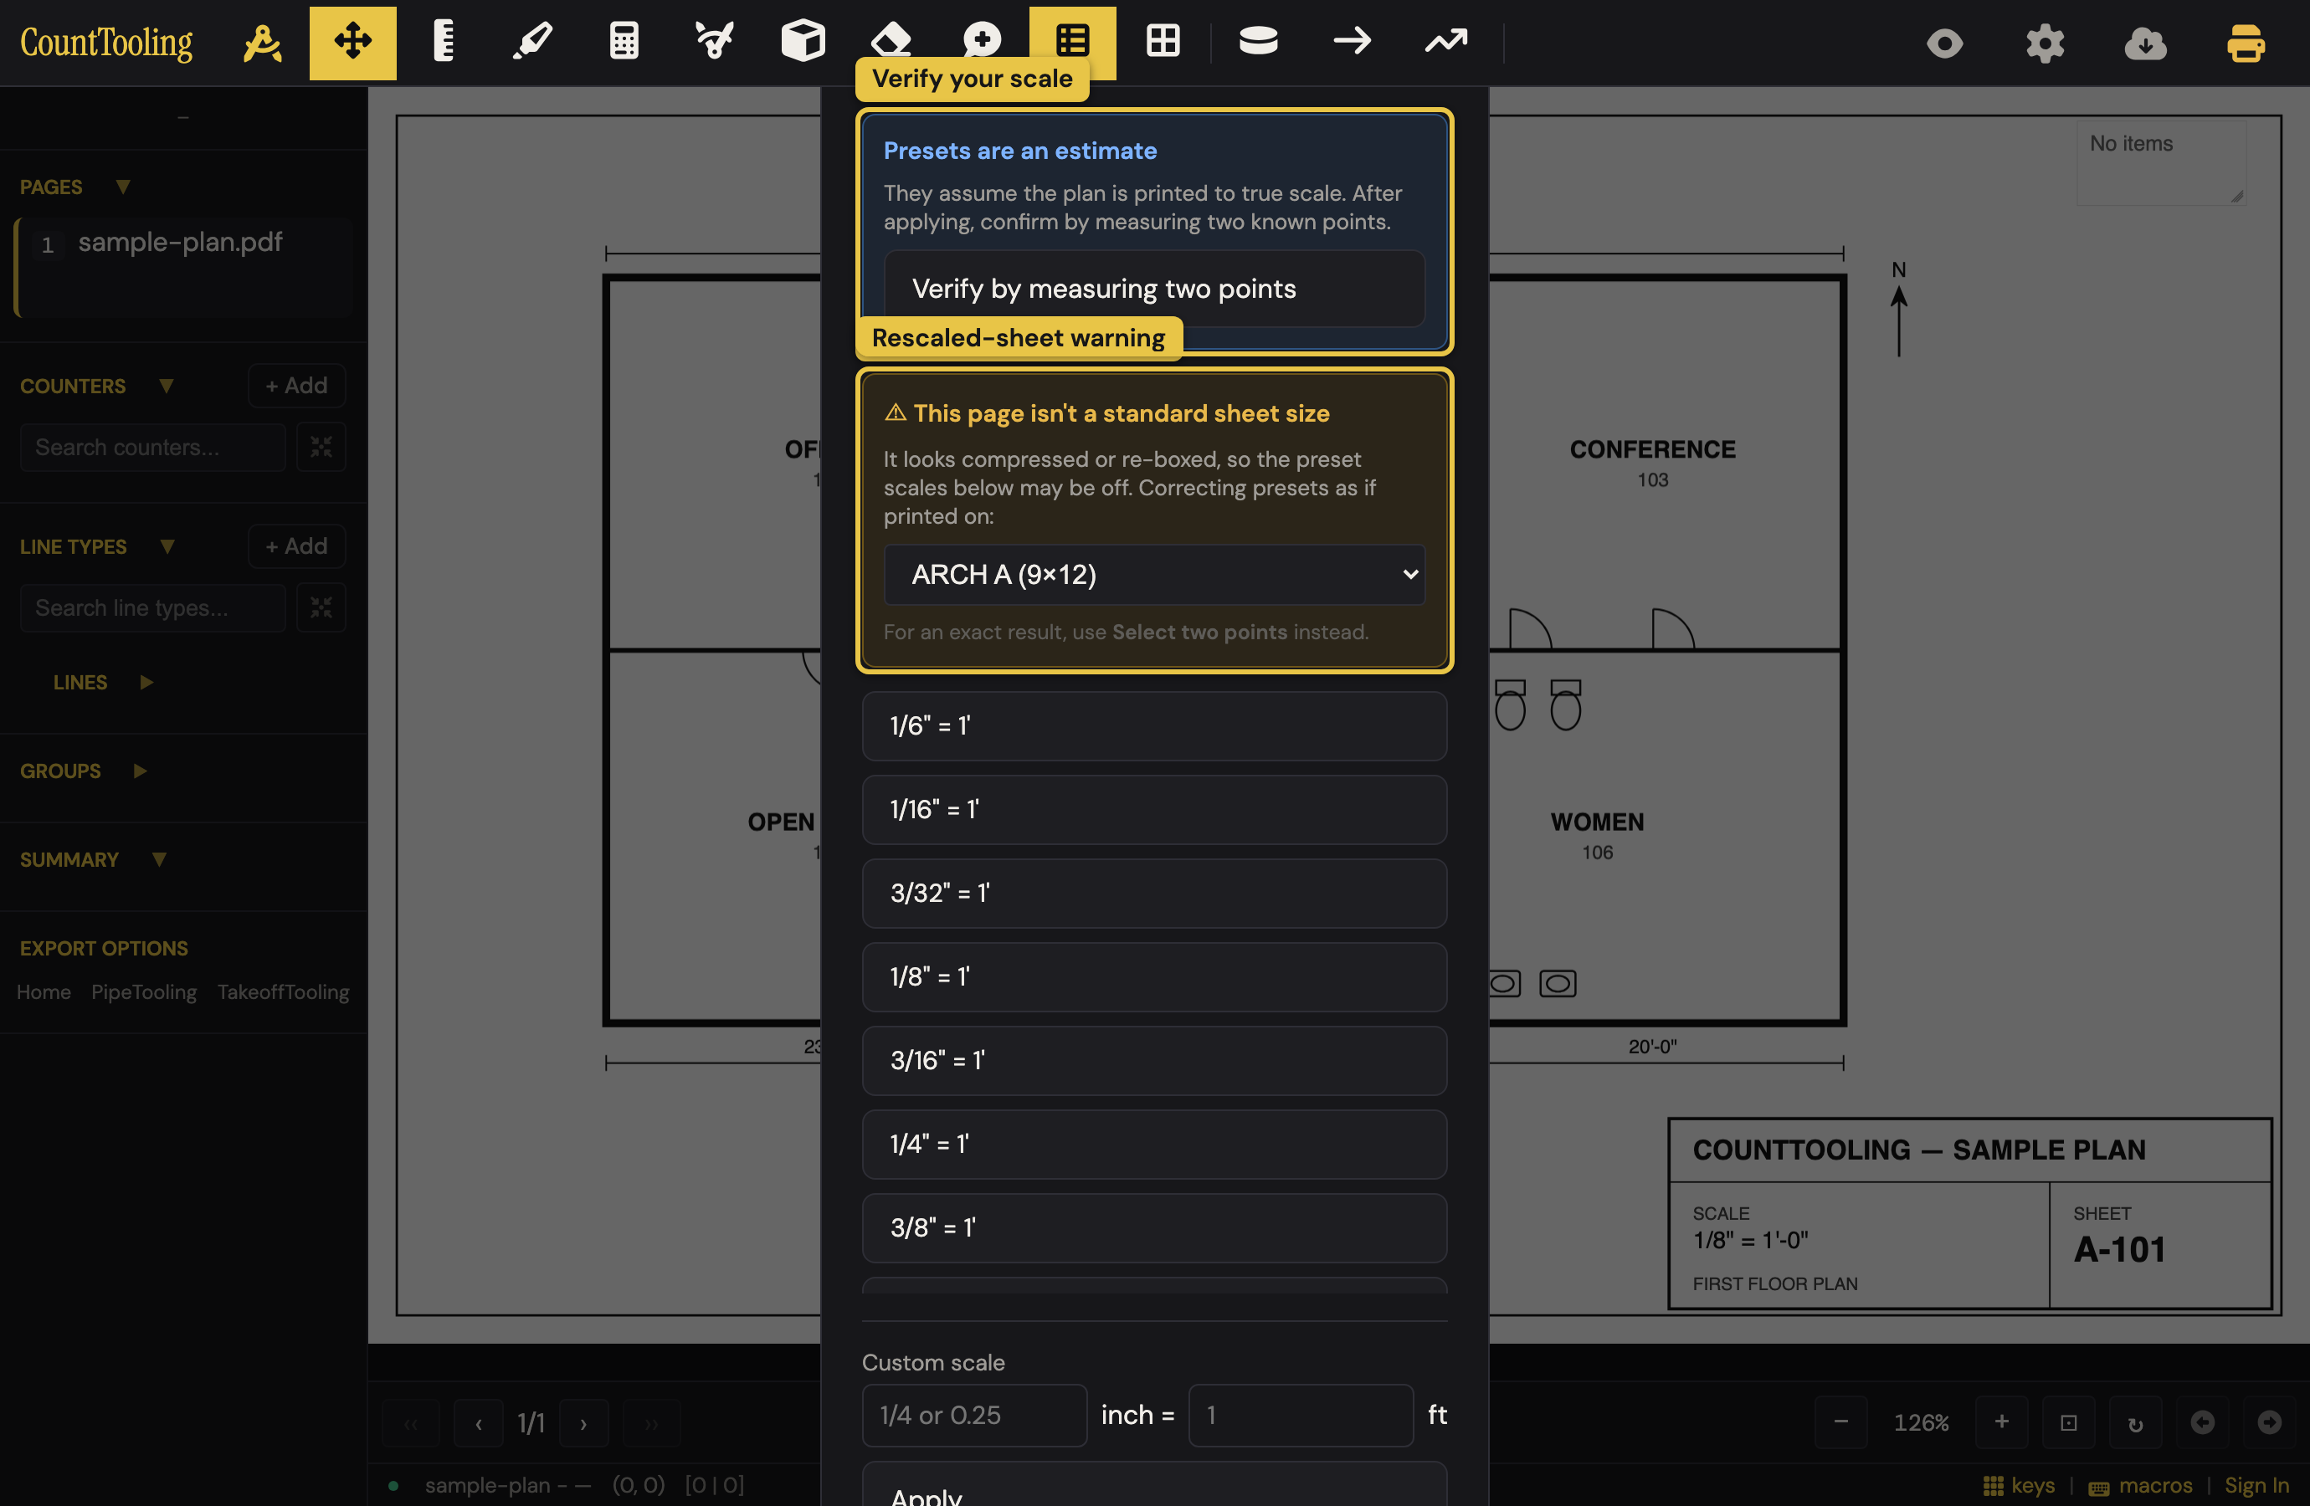Click the No items note box
Viewport: 2310px width, 1506px height.
[2160, 161]
